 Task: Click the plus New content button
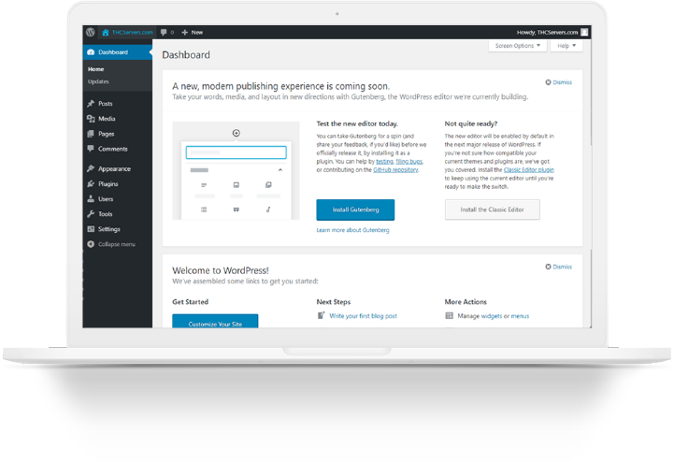tap(193, 32)
